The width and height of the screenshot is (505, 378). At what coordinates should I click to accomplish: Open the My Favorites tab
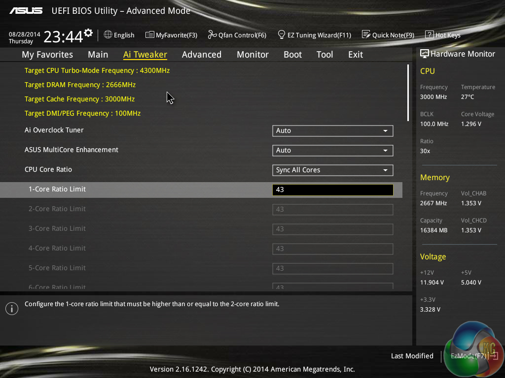[47, 55]
